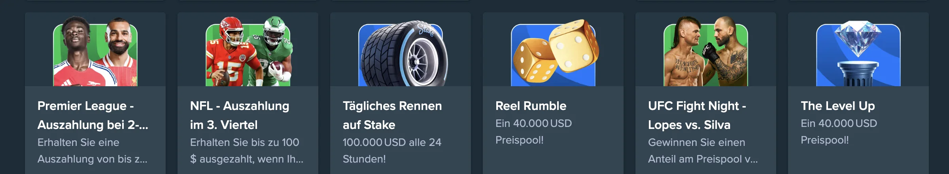Viewport: 949px width, 174px height.
Task: Click 'Erhalten Sie eine Auszahlung von bis z...' description
Action: point(93,151)
